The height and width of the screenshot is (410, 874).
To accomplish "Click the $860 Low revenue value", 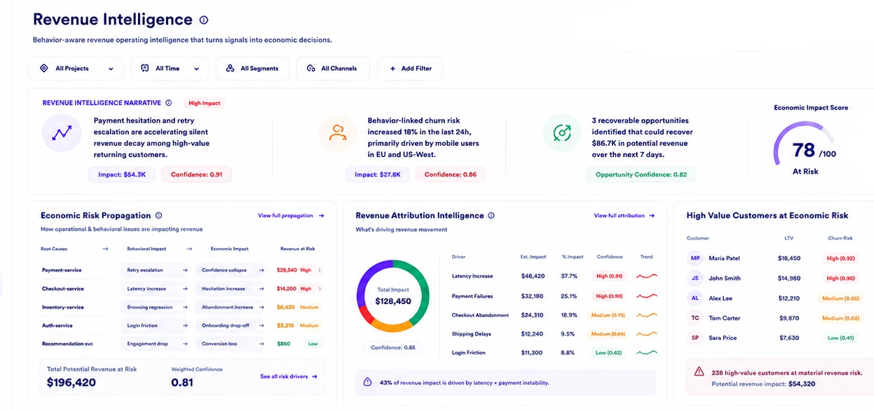I will [x=283, y=343].
